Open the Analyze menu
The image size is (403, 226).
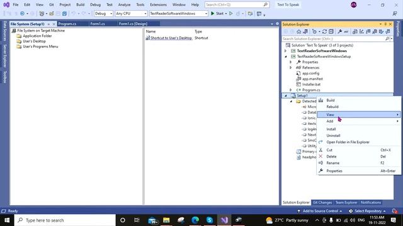click(124, 4)
